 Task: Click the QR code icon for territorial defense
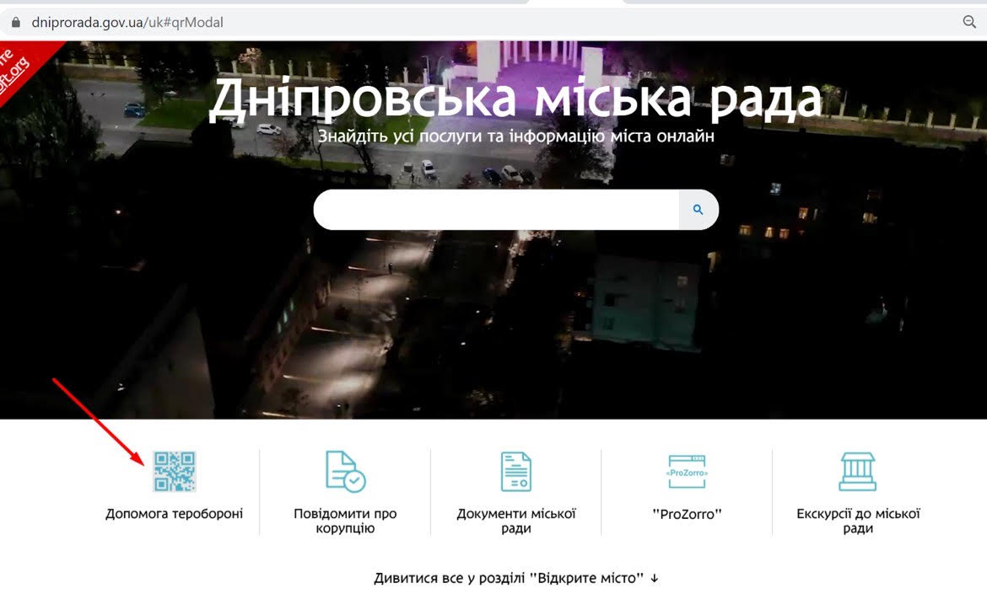click(175, 472)
